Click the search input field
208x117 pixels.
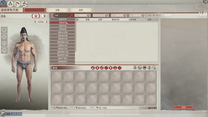[x=60, y=16]
